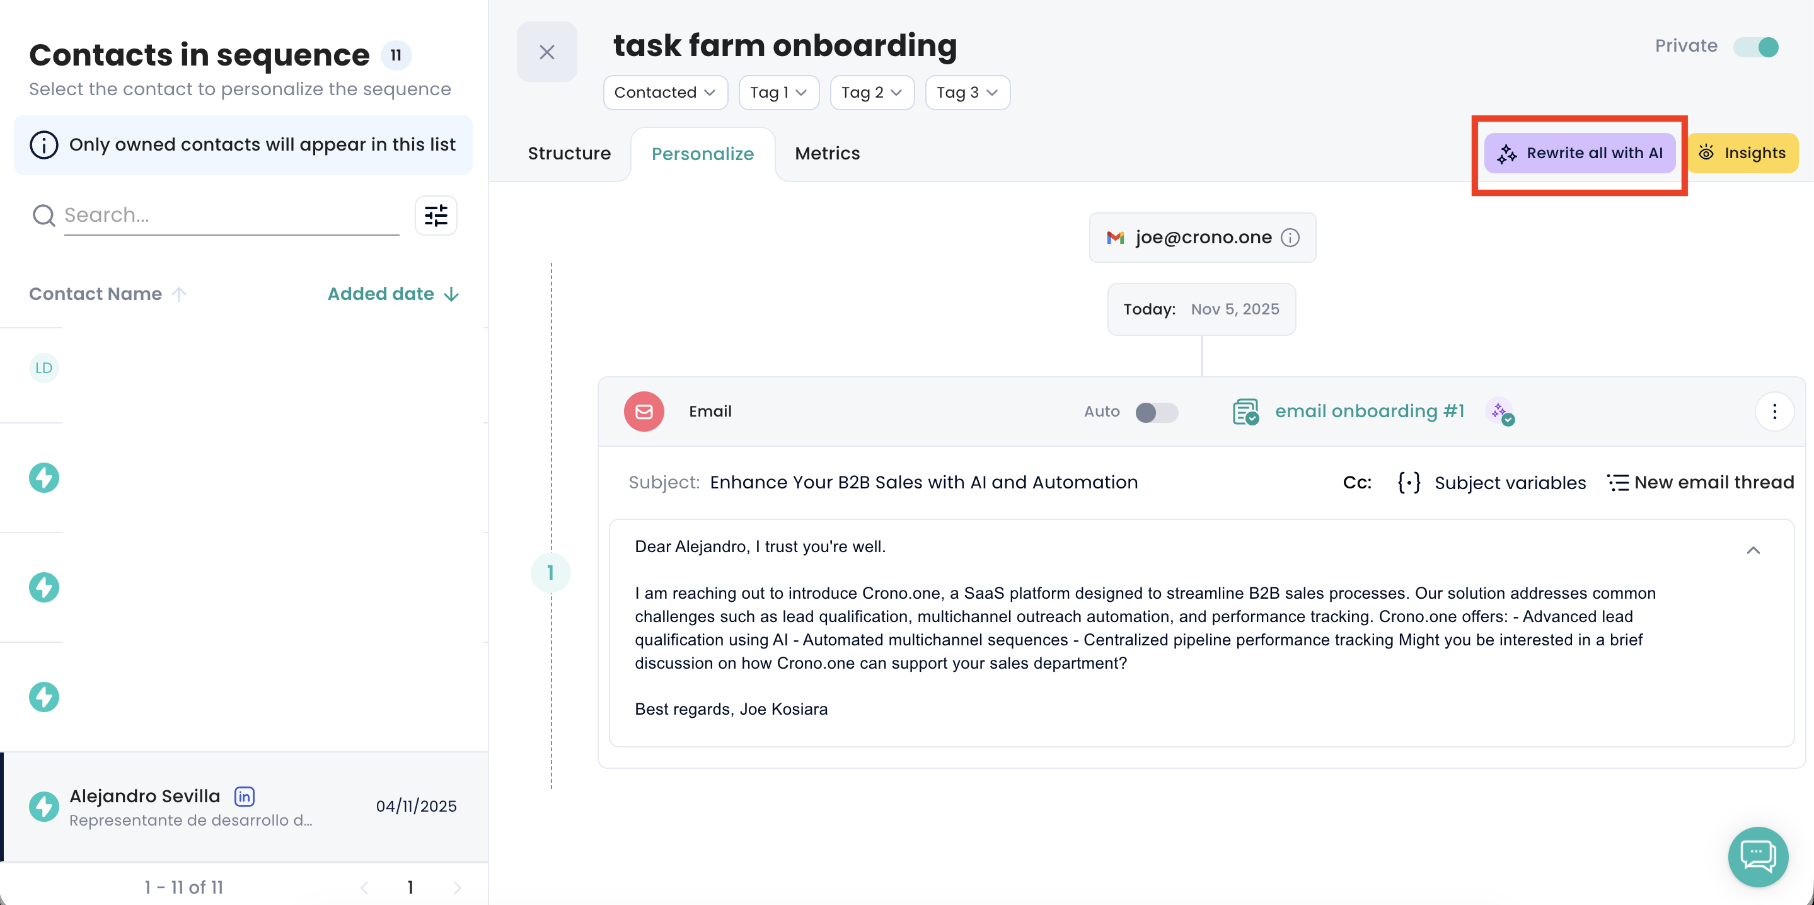Click the contacts Search field
Image resolution: width=1814 pixels, height=905 pixels.
(x=231, y=216)
